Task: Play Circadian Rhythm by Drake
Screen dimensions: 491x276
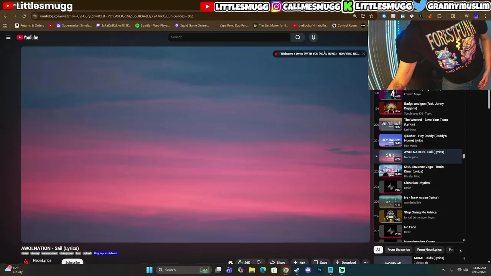Action: [418, 186]
